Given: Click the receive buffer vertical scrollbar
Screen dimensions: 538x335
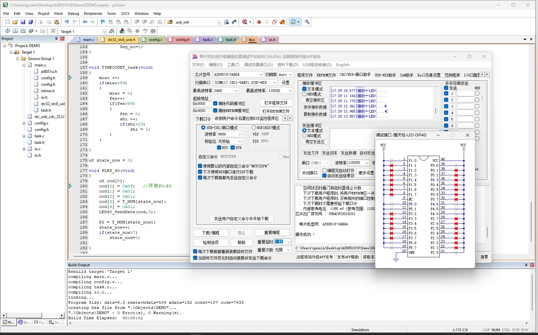Looking at the screenshot, I should 436,103.
